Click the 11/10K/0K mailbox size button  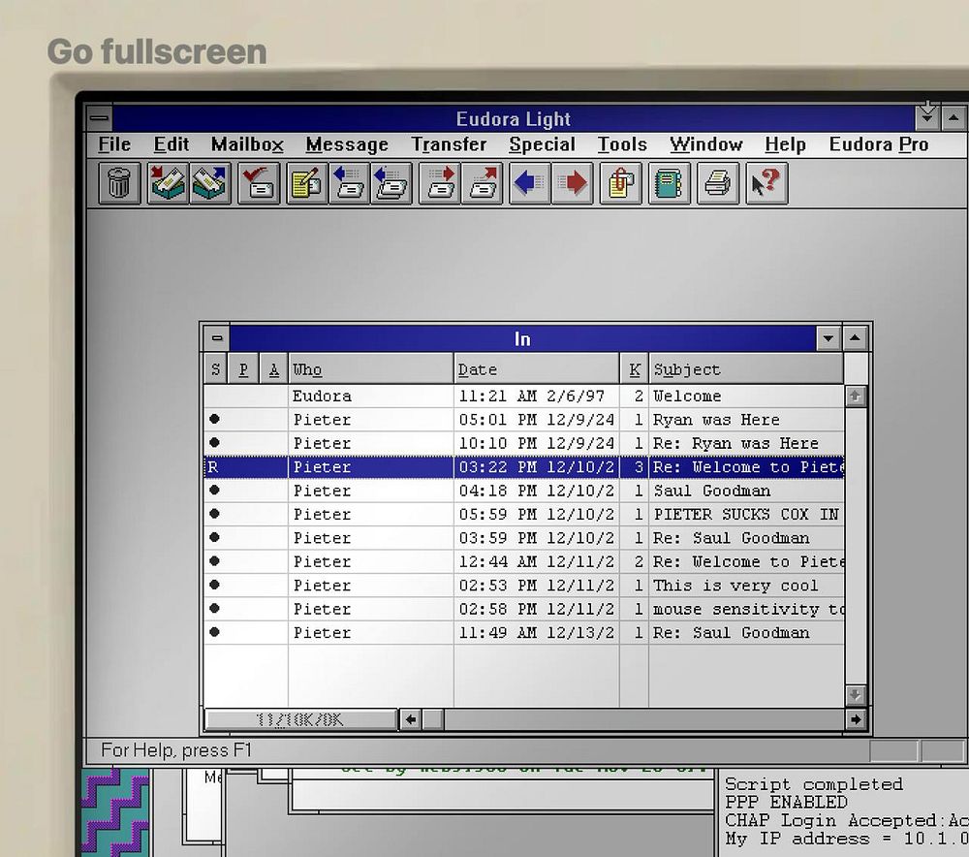(300, 719)
